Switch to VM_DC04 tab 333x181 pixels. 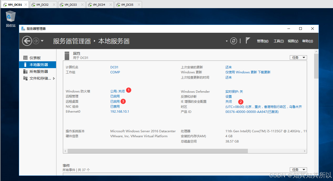pos(100,4)
